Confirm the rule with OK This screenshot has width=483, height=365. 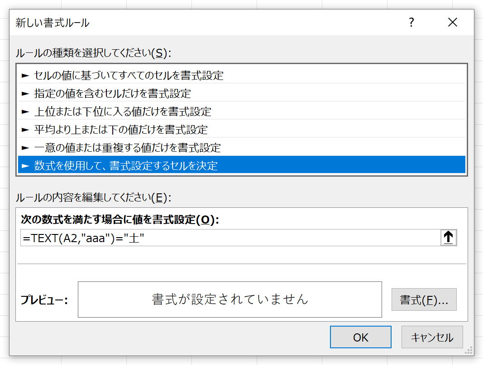point(361,337)
